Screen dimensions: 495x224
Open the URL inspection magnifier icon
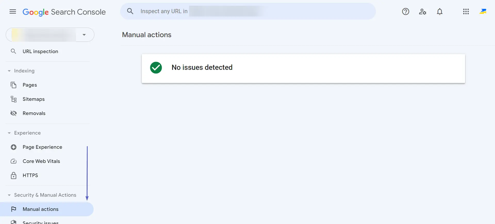[x=14, y=51]
